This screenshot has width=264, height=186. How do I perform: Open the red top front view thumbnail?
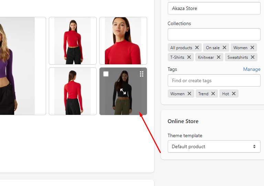pyautogui.click(x=73, y=41)
